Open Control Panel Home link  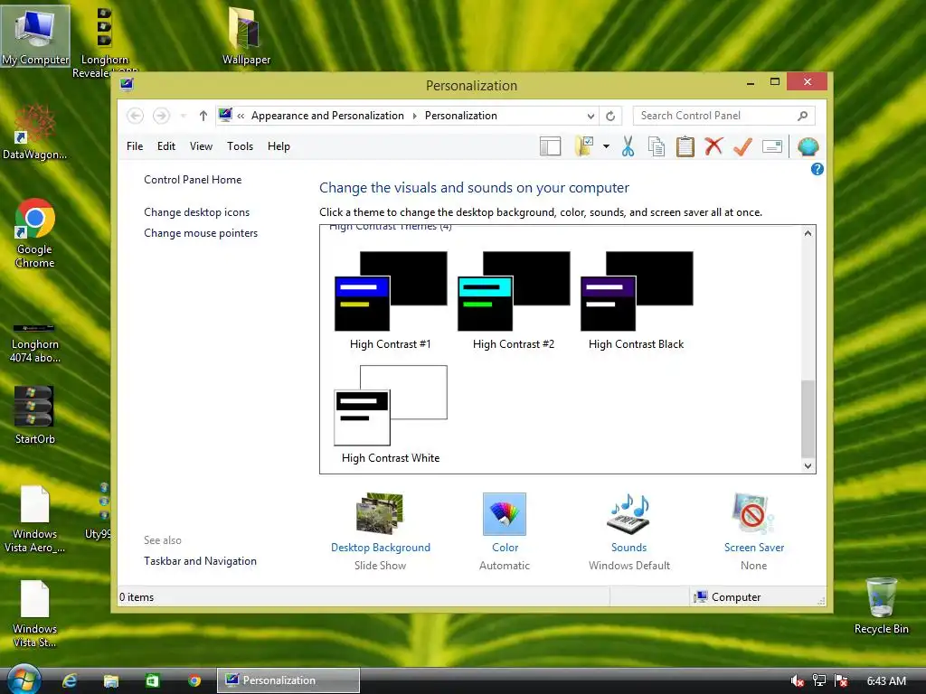(x=193, y=180)
